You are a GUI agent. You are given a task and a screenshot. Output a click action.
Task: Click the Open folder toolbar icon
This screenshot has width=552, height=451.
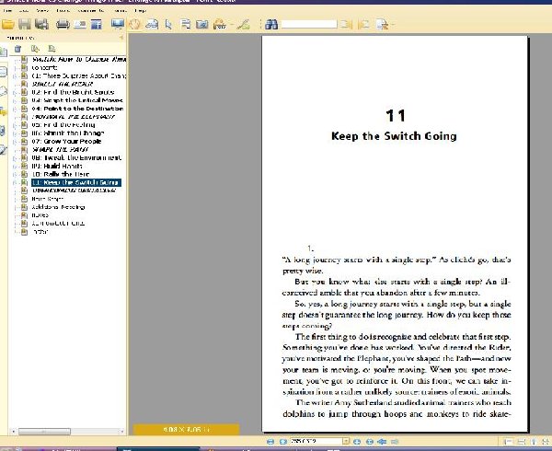tap(7, 24)
